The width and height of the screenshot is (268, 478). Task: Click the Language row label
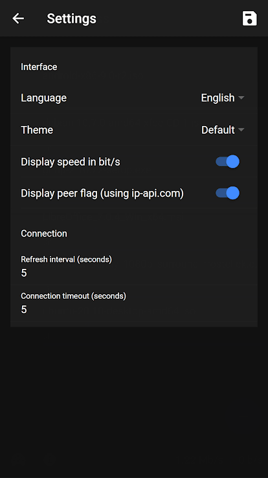point(44,98)
